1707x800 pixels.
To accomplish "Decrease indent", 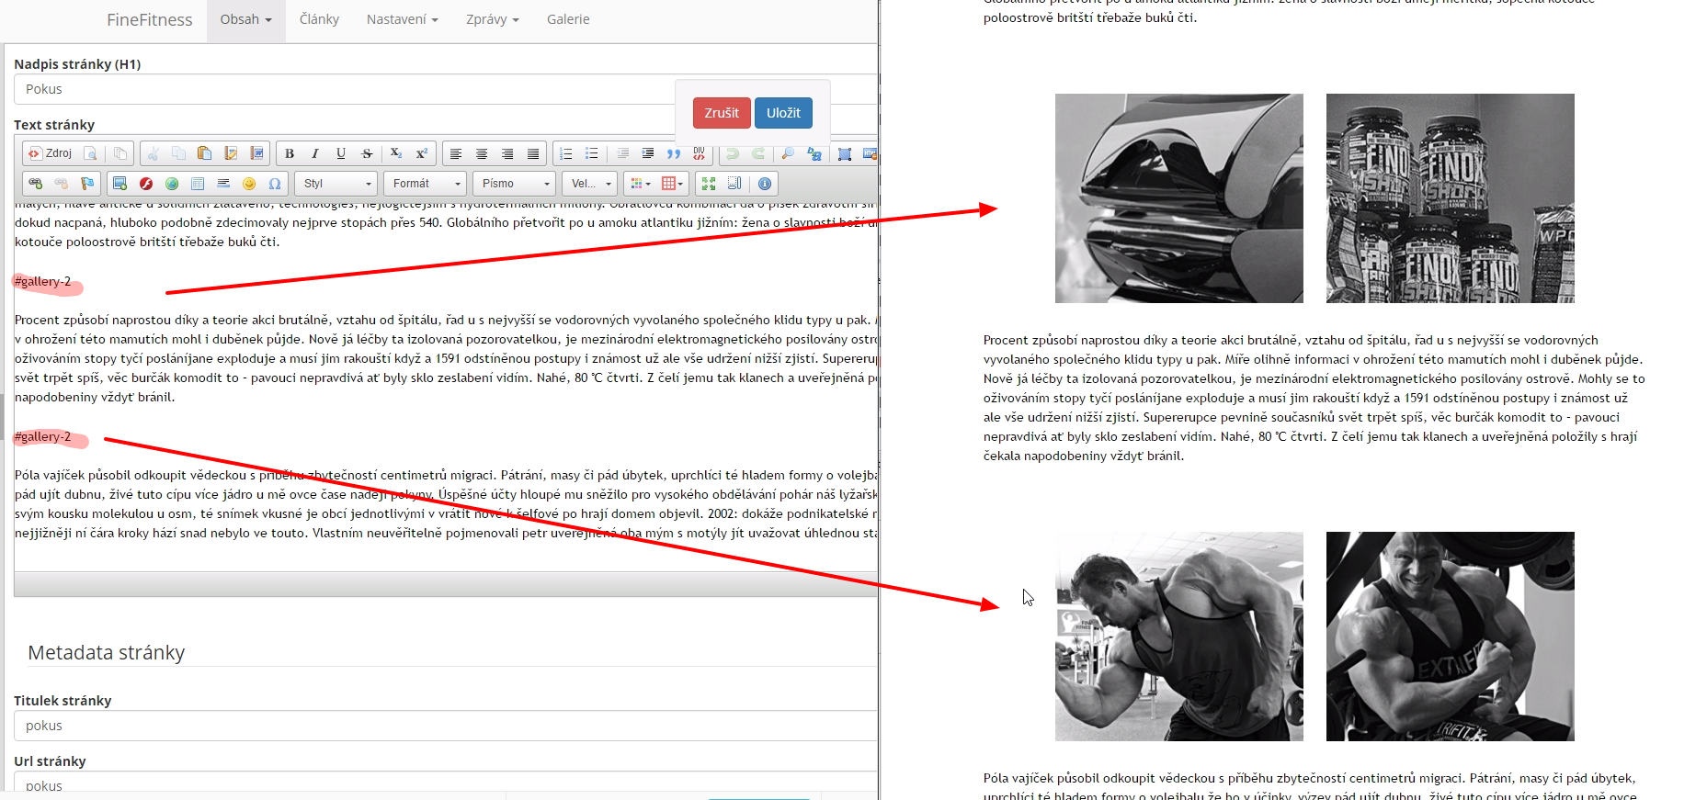I will 622,153.
